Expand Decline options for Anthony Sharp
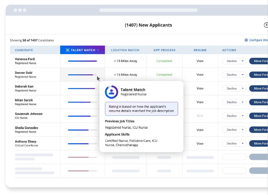Viewport: 268px width, 195px height. [243, 143]
